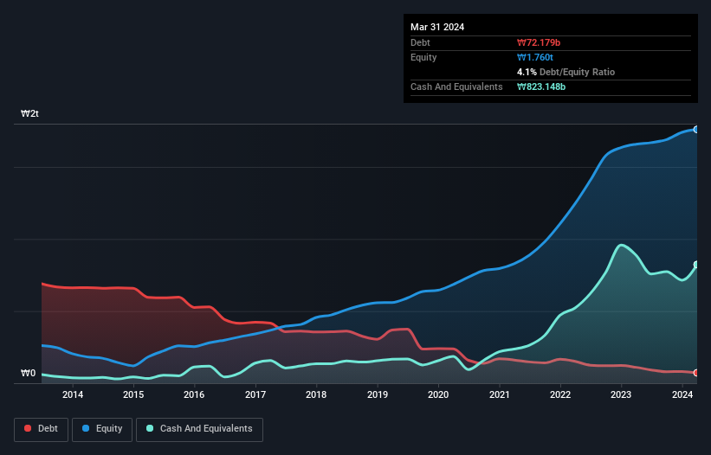Click Cash And Equivalents label in tooltip
711x455 pixels.
456,87
